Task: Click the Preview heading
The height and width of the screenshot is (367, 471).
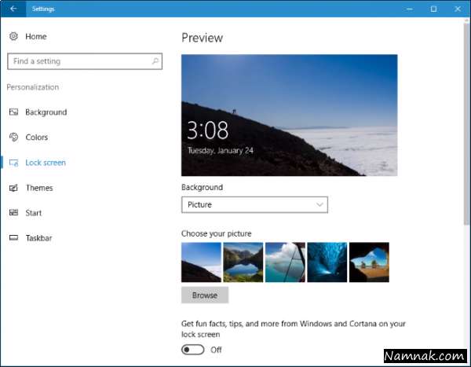Action: (x=203, y=38)
